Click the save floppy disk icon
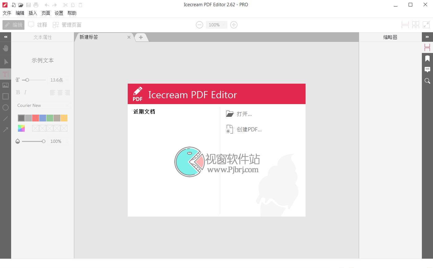 point(28,5)
